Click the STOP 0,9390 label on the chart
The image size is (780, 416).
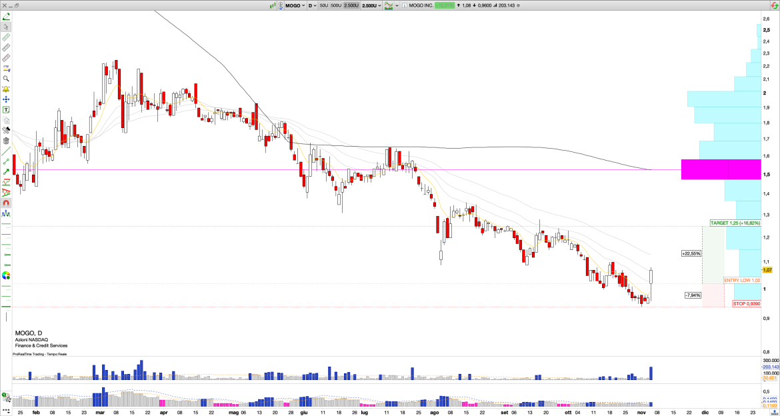[x=746, y=303]
